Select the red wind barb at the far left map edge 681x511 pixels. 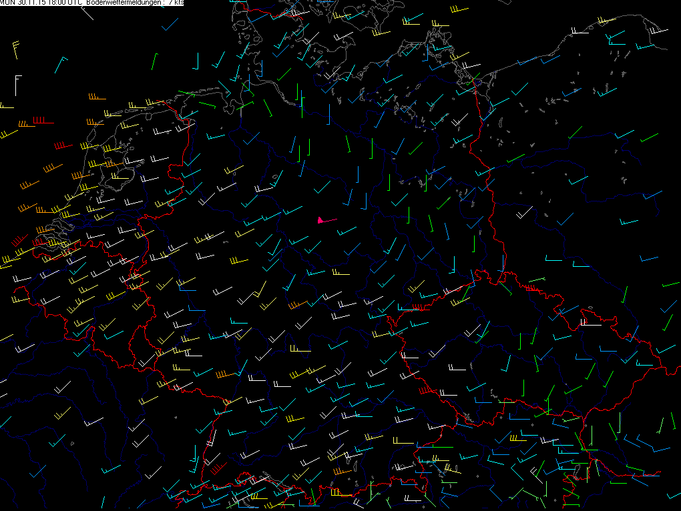[x=18, y=240]
